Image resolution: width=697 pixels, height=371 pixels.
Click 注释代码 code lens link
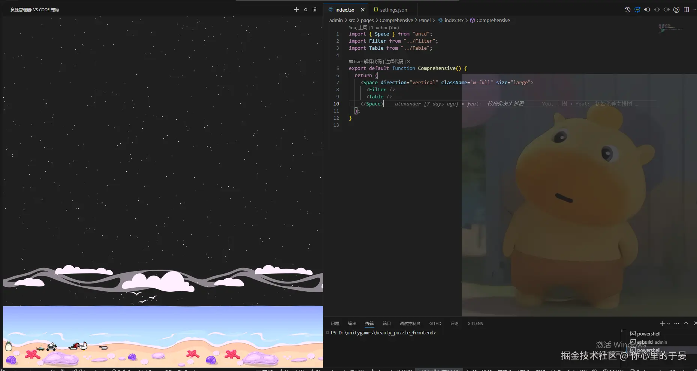[394, 62]
